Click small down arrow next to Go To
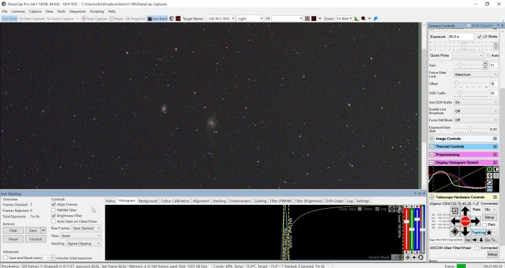This screenshot has height=268, width=505. (481, 240)
